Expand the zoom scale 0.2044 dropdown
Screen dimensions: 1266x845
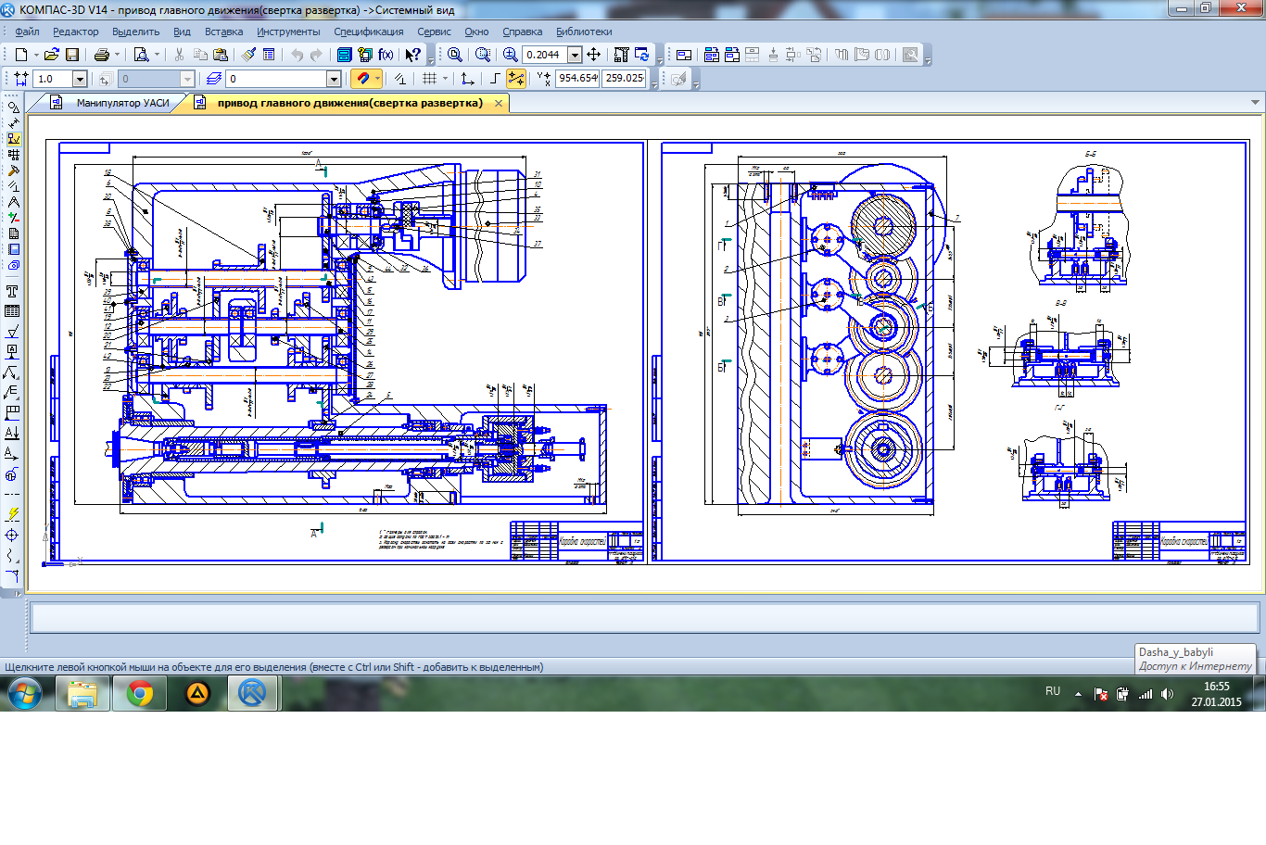(x=575, y=55)
